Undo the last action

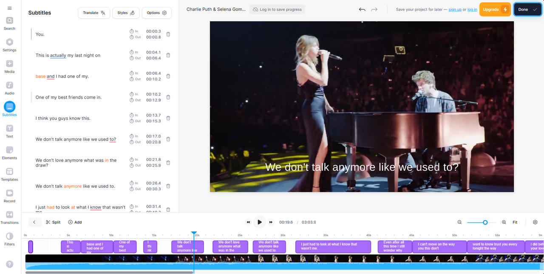coord(362,9)
